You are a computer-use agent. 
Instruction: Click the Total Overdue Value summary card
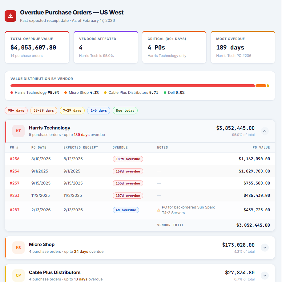click(37, 47)
